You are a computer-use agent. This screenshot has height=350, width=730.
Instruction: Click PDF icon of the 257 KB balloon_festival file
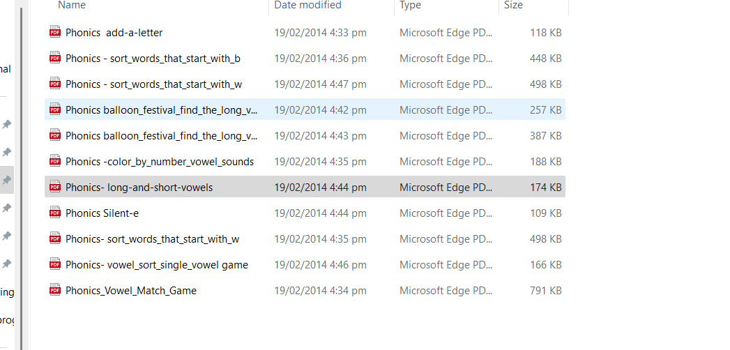pos(55,109)
